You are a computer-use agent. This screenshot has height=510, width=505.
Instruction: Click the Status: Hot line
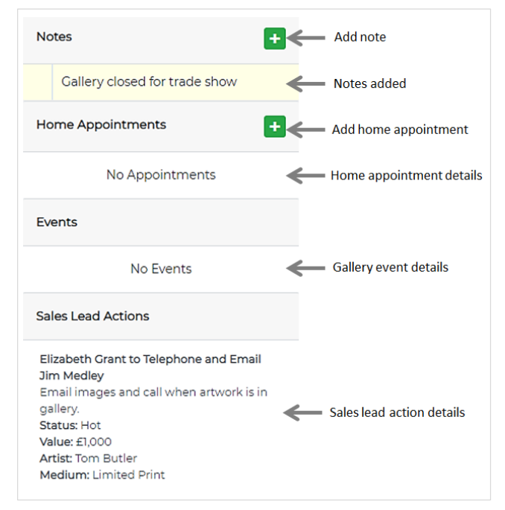click(x=70, y=426)
